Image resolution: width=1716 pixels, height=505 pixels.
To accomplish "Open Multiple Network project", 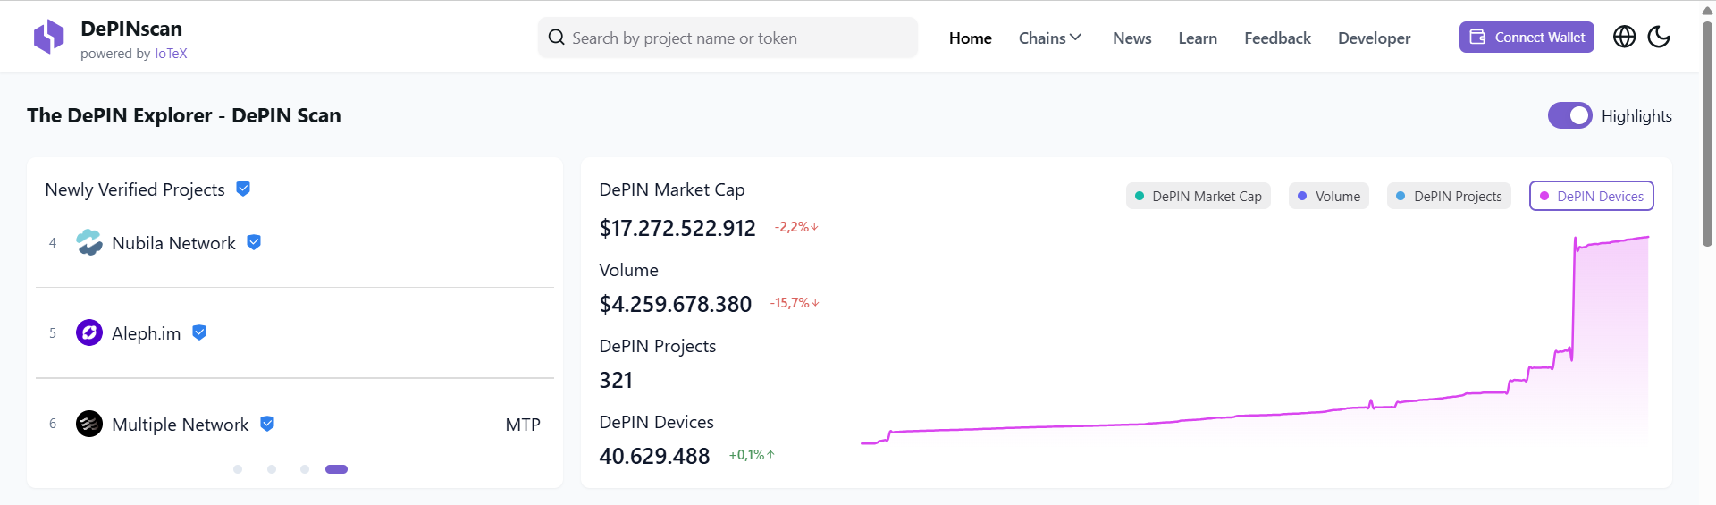I will (180, 425).
